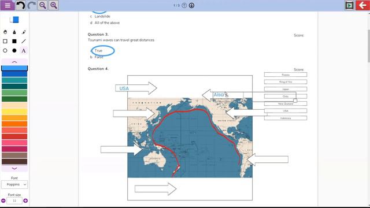Image resolution: width=370 pixels, height=208 pixels.
Task: Select the highlighter pen tool
Action: [x=24, y=32]
